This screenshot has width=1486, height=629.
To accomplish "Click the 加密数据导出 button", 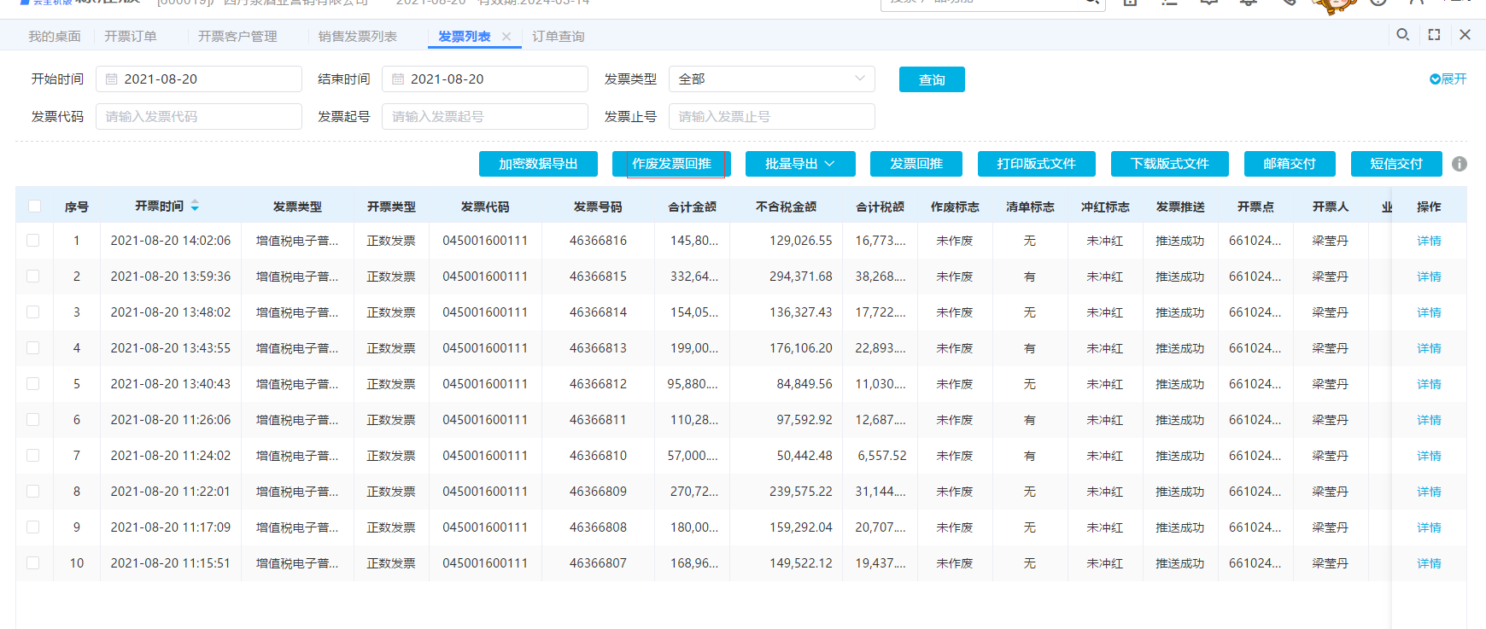I will (x=538, y=164).
